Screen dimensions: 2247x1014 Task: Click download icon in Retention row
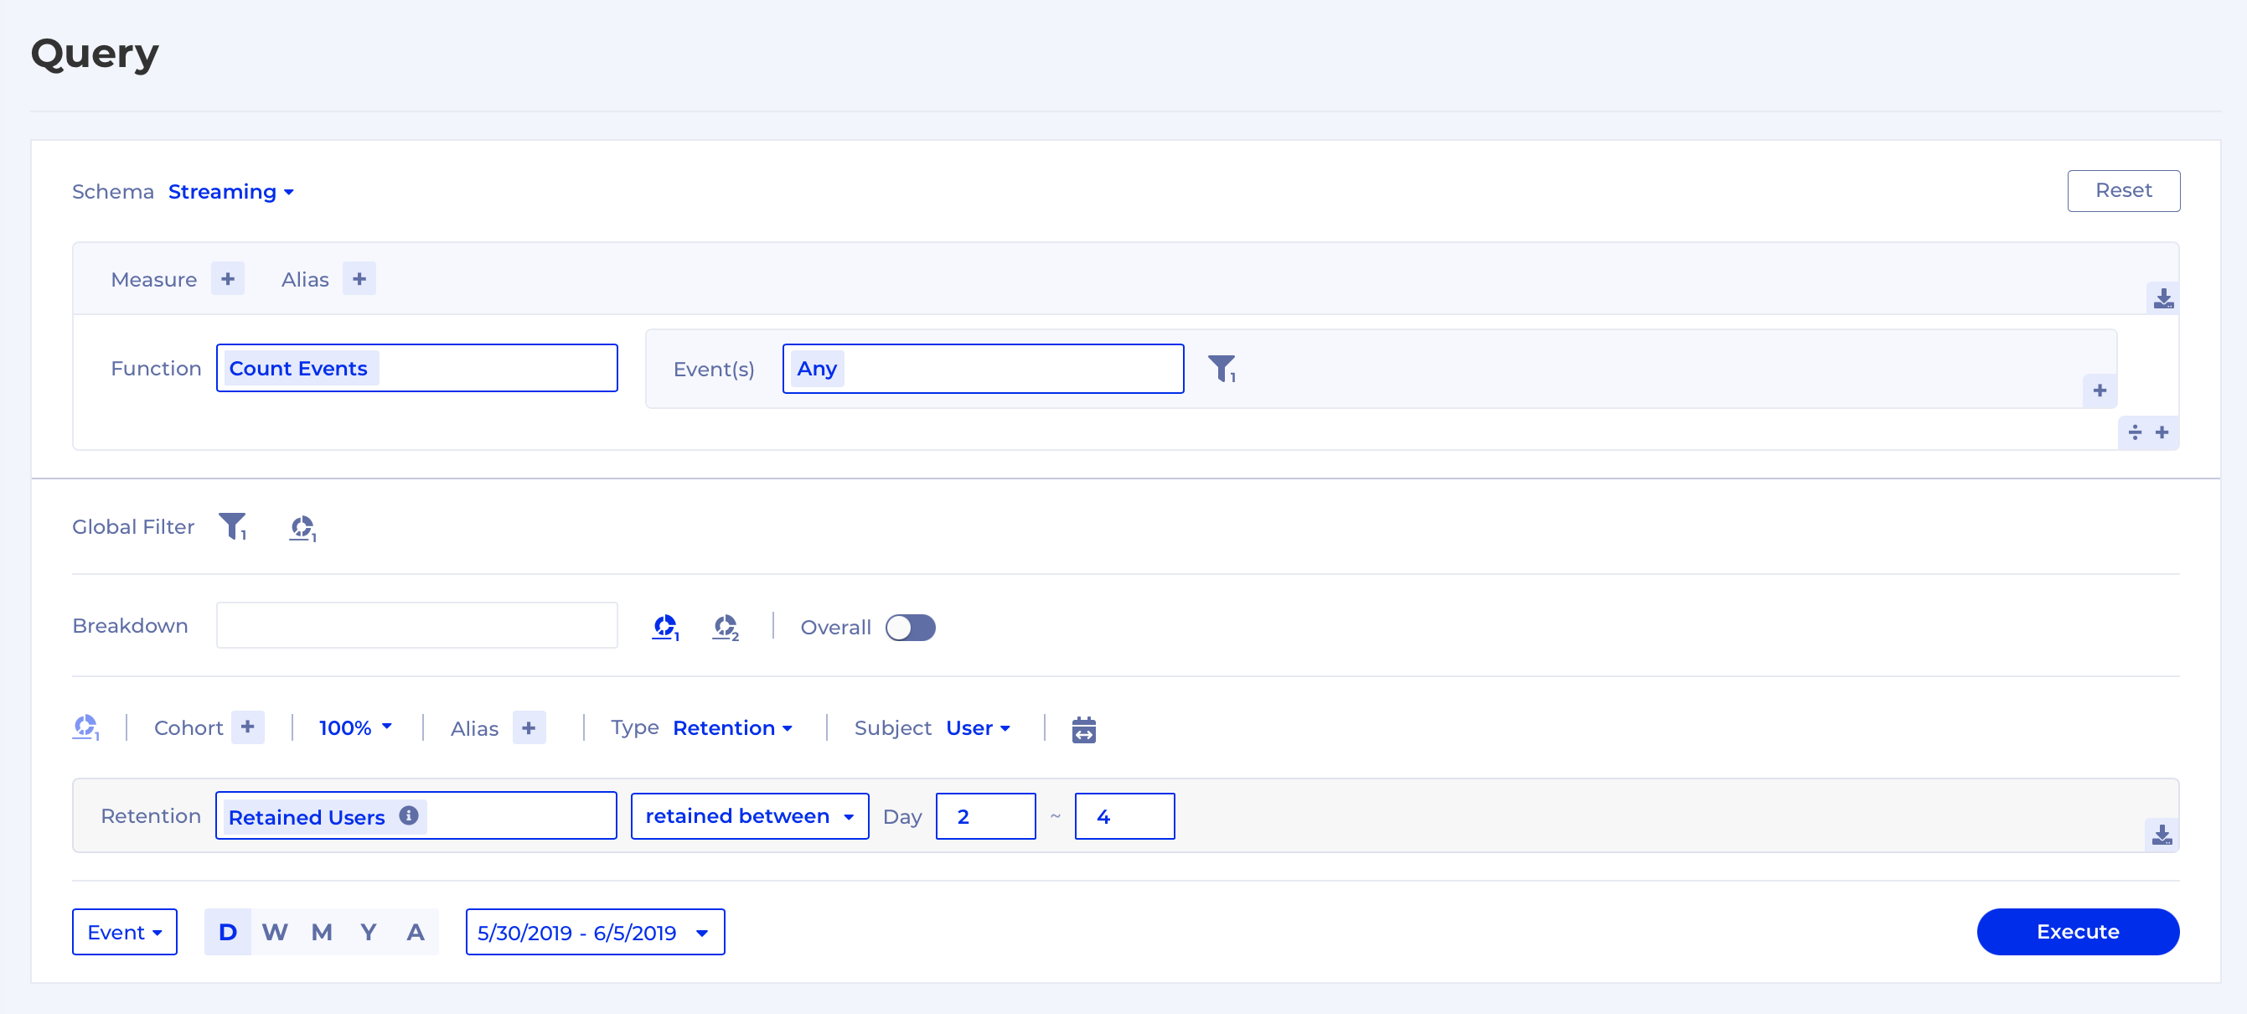pyautogui.click(x=2162, y=836)
